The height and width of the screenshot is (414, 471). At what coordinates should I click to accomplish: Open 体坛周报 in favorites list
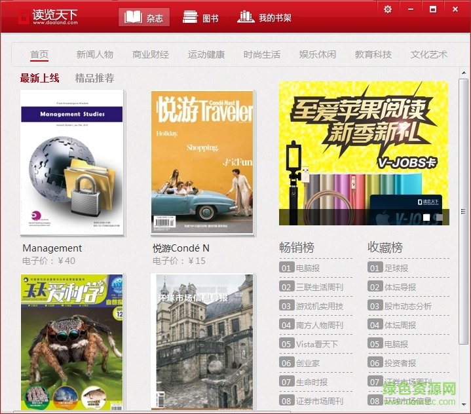tap(400, 325)
